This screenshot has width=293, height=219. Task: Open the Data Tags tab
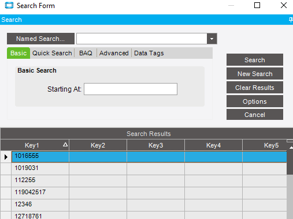click(x=149, y=53)
